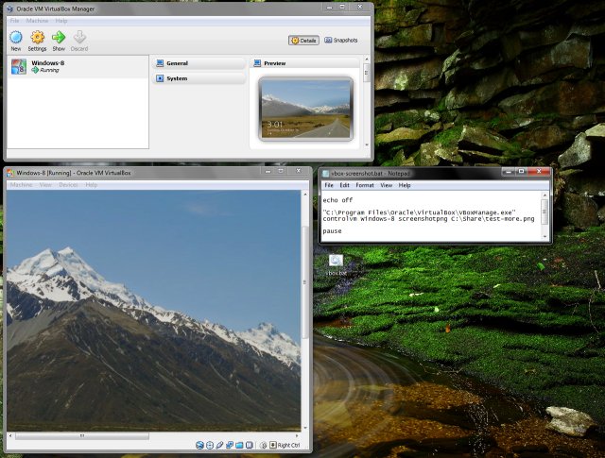Viewport: 605px width, 458px height.
Task: Expand the General section header
Action: click(199, 63)
